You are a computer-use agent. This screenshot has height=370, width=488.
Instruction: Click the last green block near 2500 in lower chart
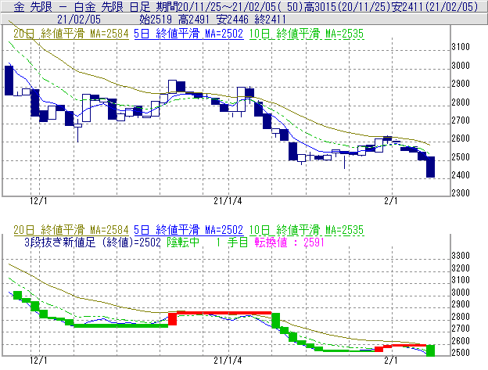430,350
